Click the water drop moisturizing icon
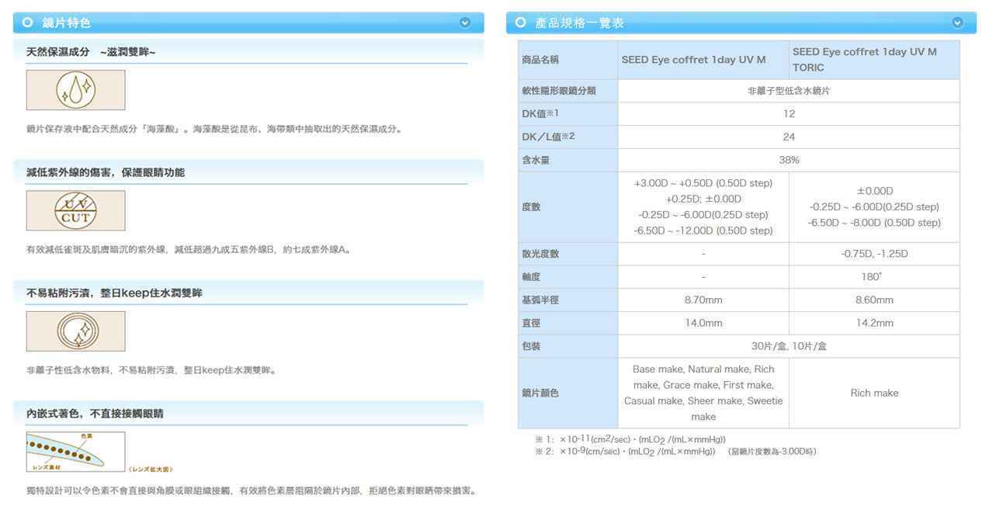Screen dimensions: 989x513 point(75,90)
